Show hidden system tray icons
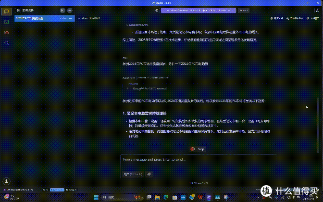The image size is (323, 202). [258, 197]
